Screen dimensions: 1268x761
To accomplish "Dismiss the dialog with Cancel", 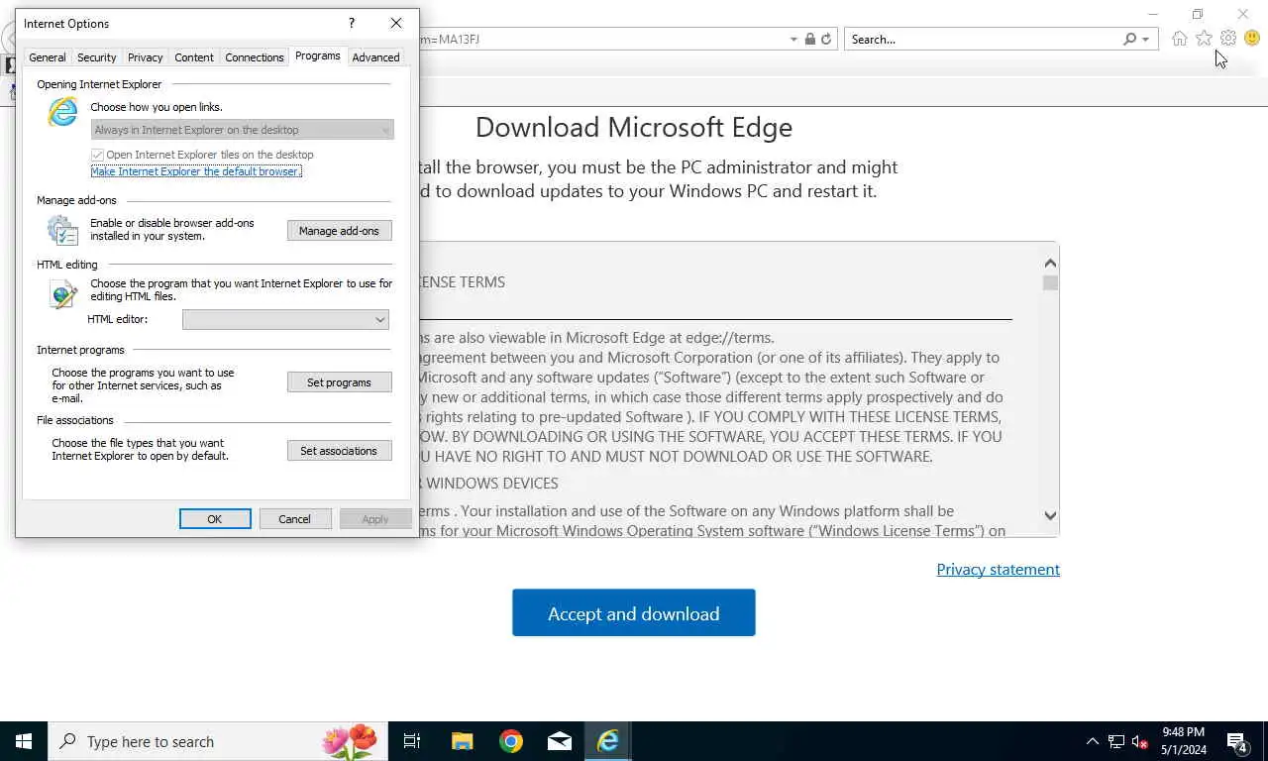I will tap(294, 519).
